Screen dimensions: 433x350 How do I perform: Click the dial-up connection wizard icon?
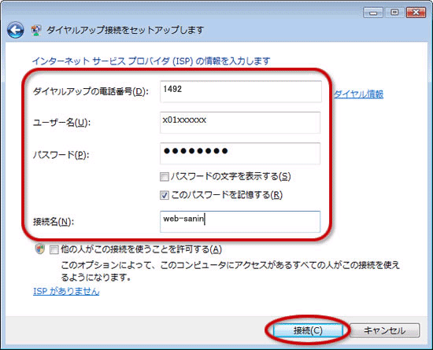point(36,30)
